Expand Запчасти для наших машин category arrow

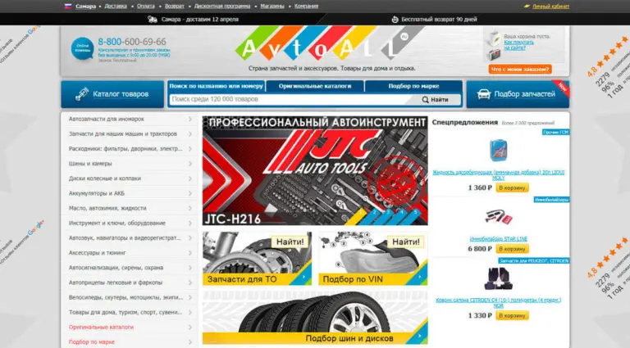click(190, 134)
